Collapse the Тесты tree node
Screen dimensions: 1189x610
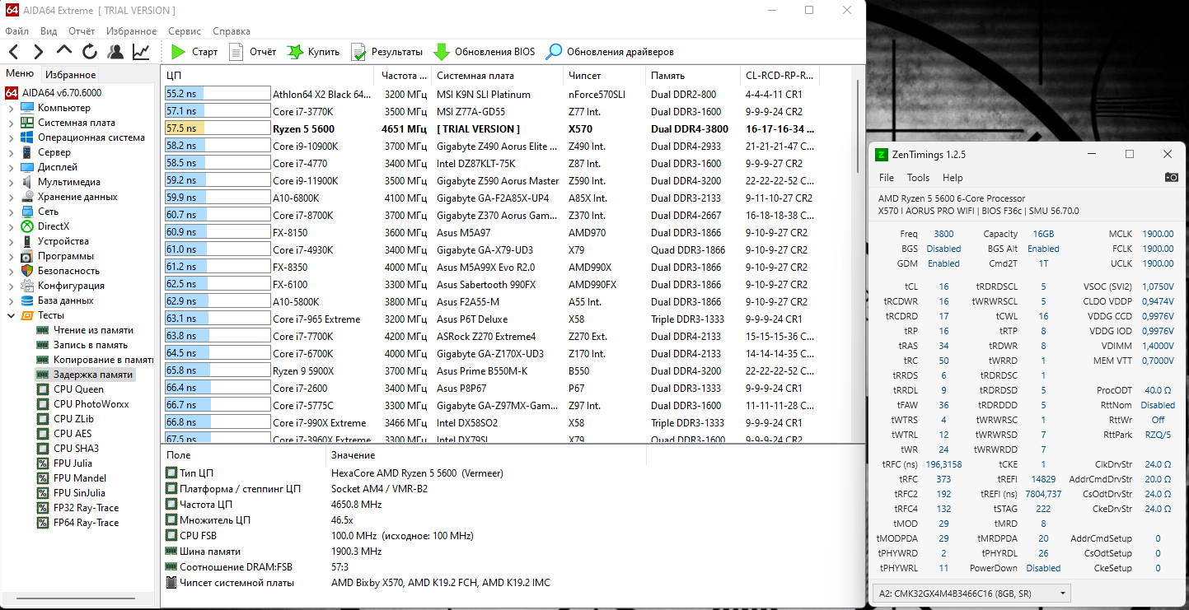[x=11, y=315]
